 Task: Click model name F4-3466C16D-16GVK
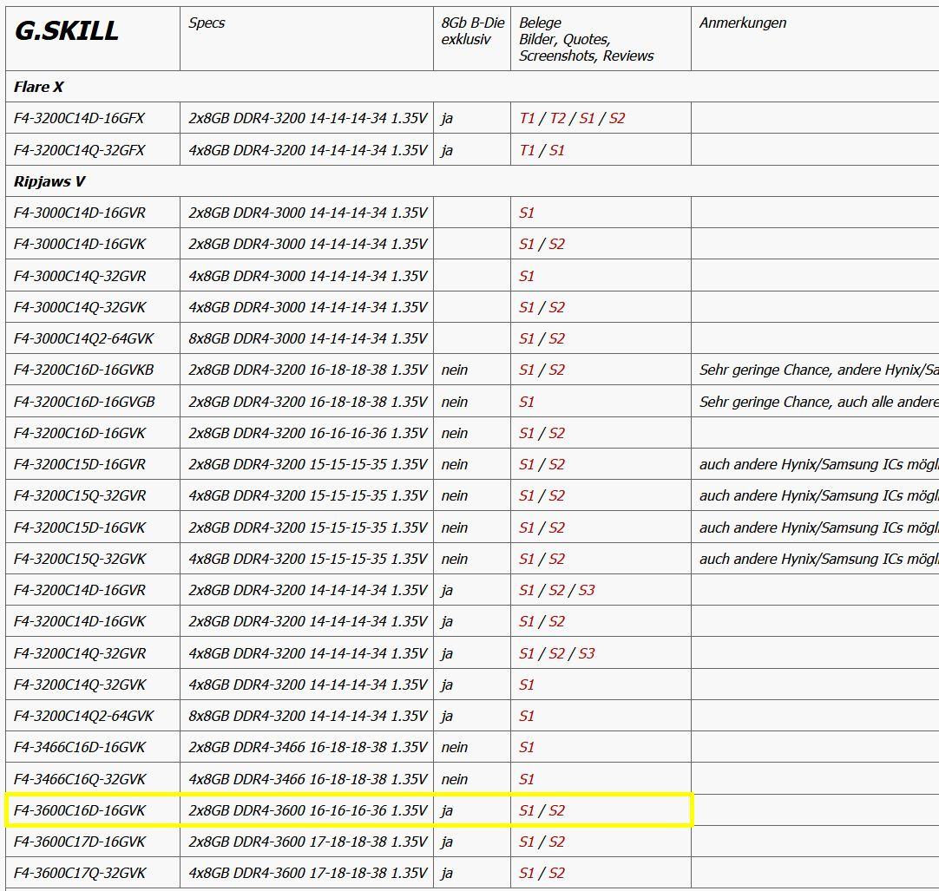tap(80, 747)
